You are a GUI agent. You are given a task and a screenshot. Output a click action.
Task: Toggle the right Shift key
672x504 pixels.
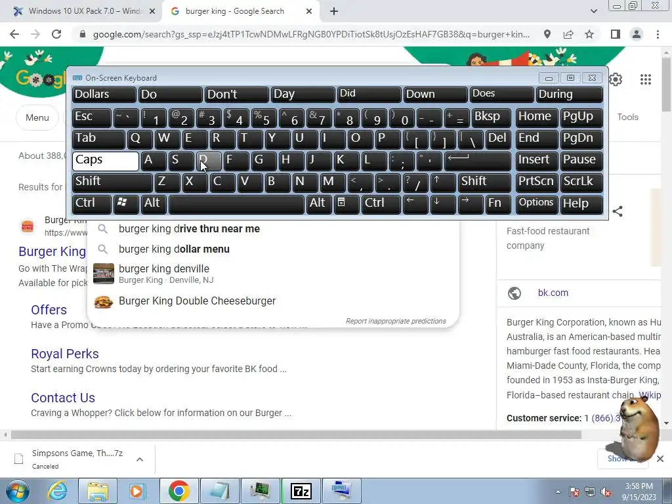tap(484, 182)
